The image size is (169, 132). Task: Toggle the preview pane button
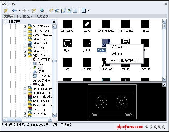(x=69, y=11)
